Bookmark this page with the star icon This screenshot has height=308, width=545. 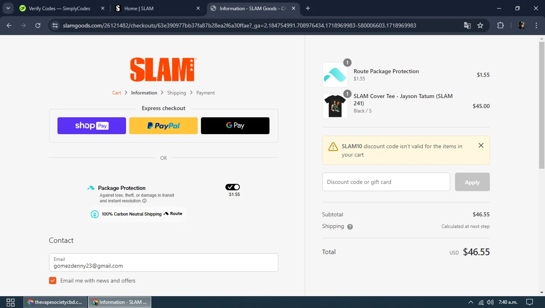pyautogui.click(x=480, y=25)
